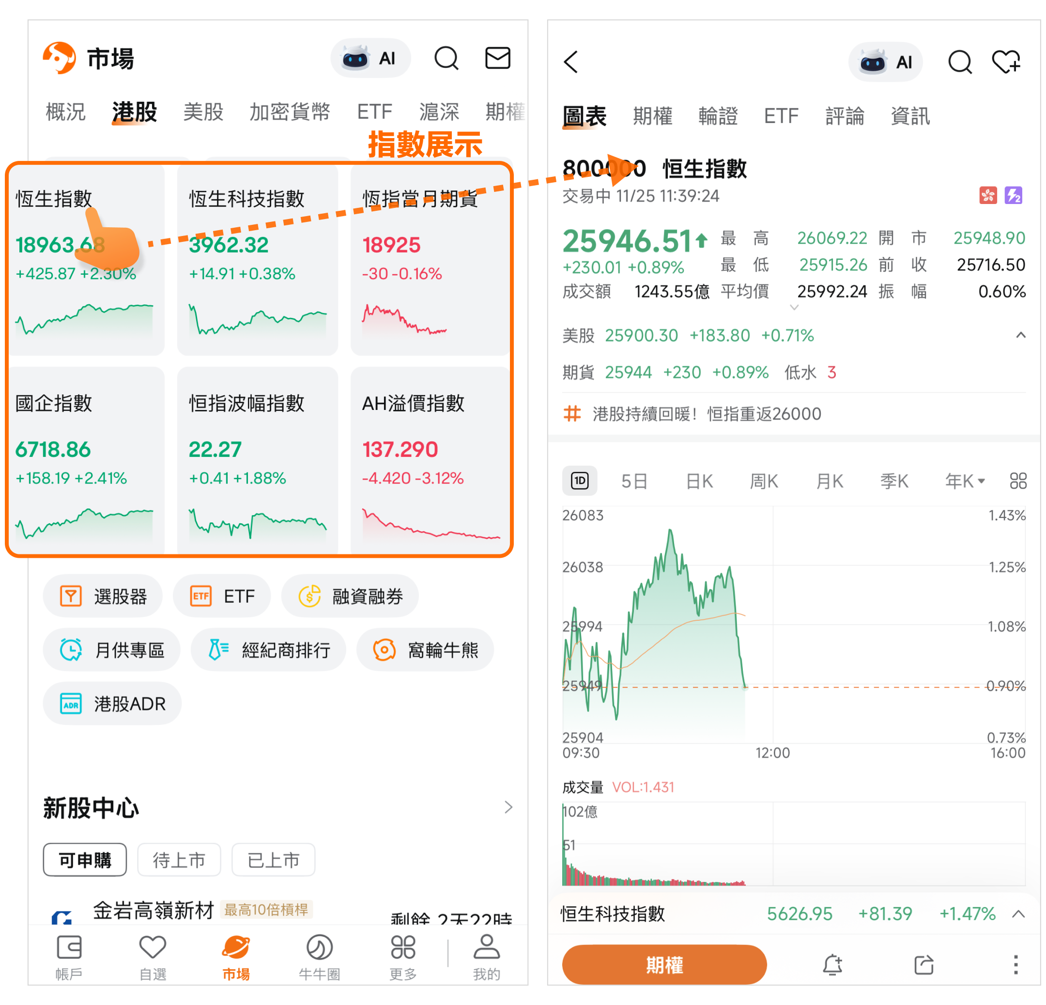Open the price alert bell icon
Screen dimensions: 1046x1005
click(x=832, y=964)
